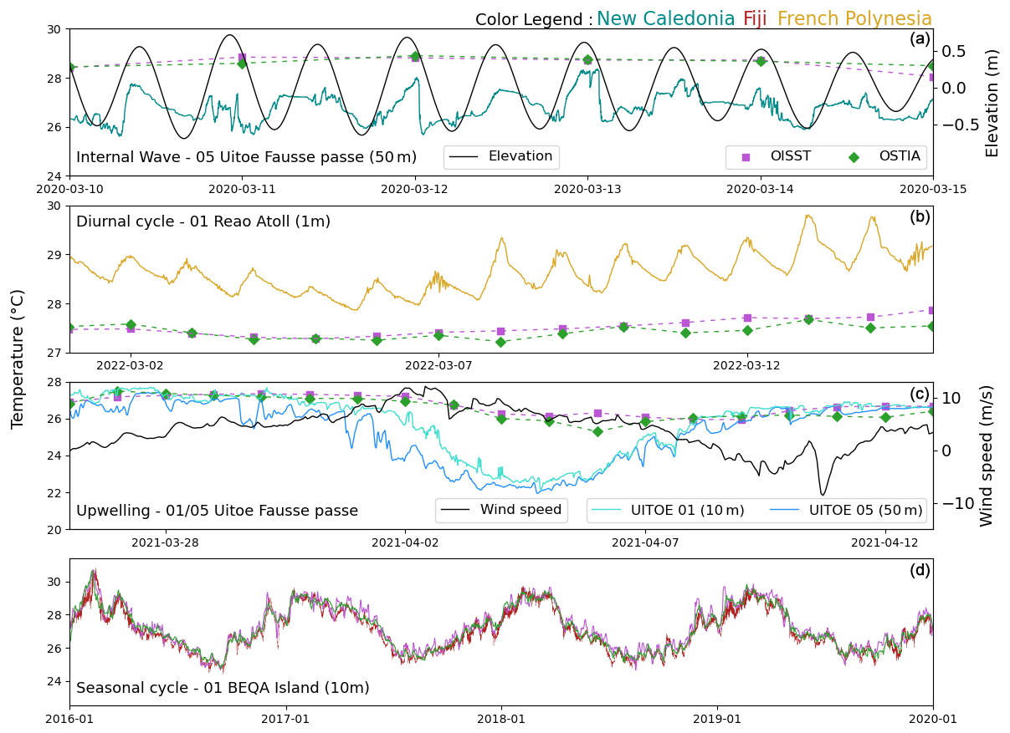Click the New Caledonia color legend text
The image size is (1010, 733).
point(665,19)
